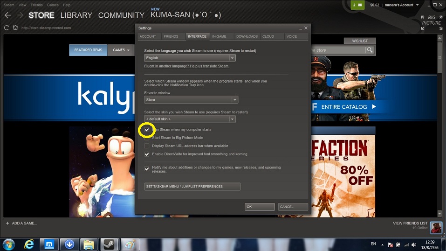Cancel the Settings dialog

pos(293,207)
